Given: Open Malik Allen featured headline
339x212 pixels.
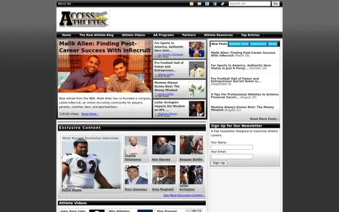Looking at the screenshot, I should pos(105,47).
